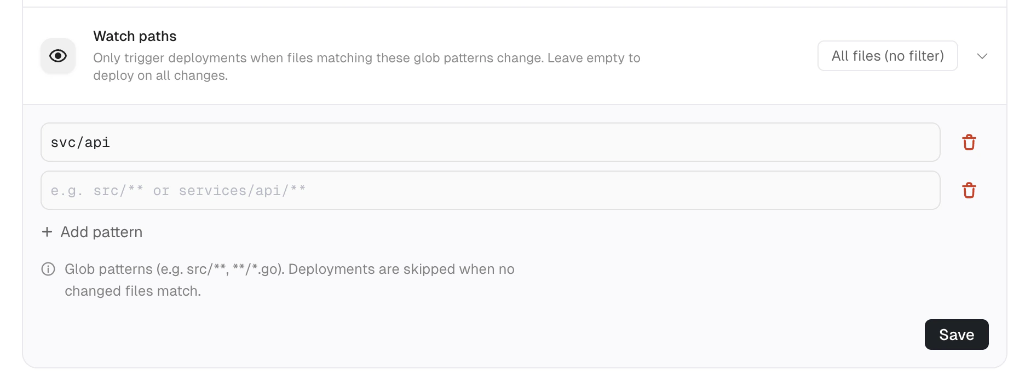Click the empty glob pattern input field

(490, 190)
